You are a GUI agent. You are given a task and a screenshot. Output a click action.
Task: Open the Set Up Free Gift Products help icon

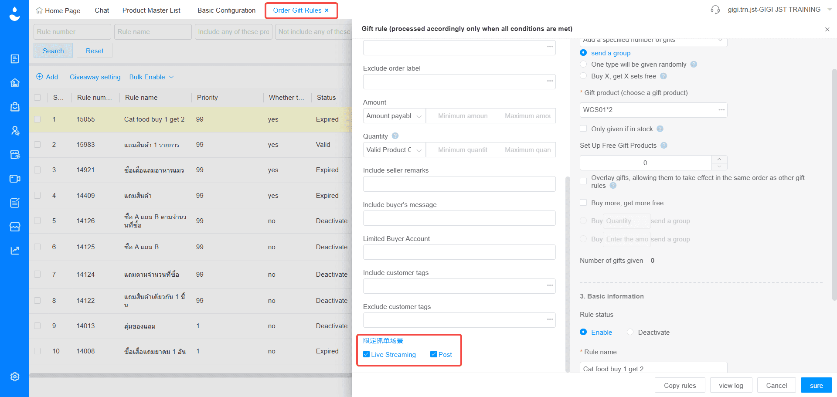click(x=664, y=146)
